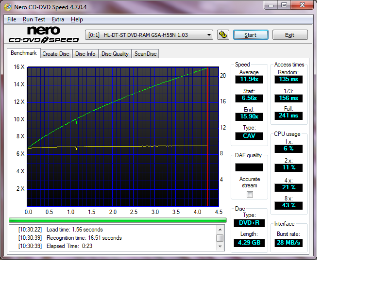Click the red end marker on graph
The image size is (373, 298).
[x=208, y=137]
